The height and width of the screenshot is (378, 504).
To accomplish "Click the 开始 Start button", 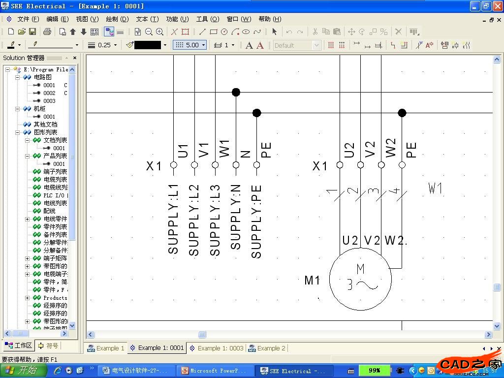I will [x=22, y=371].
